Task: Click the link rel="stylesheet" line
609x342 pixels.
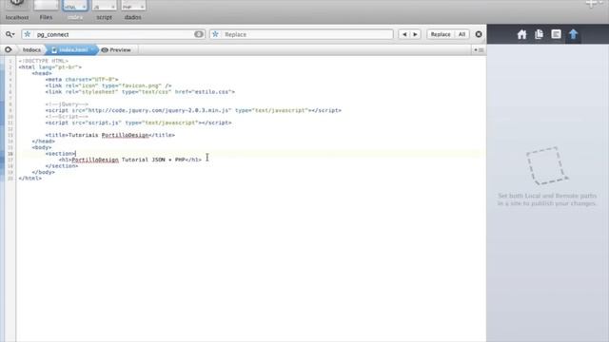Action: click(x=140, y=92)
